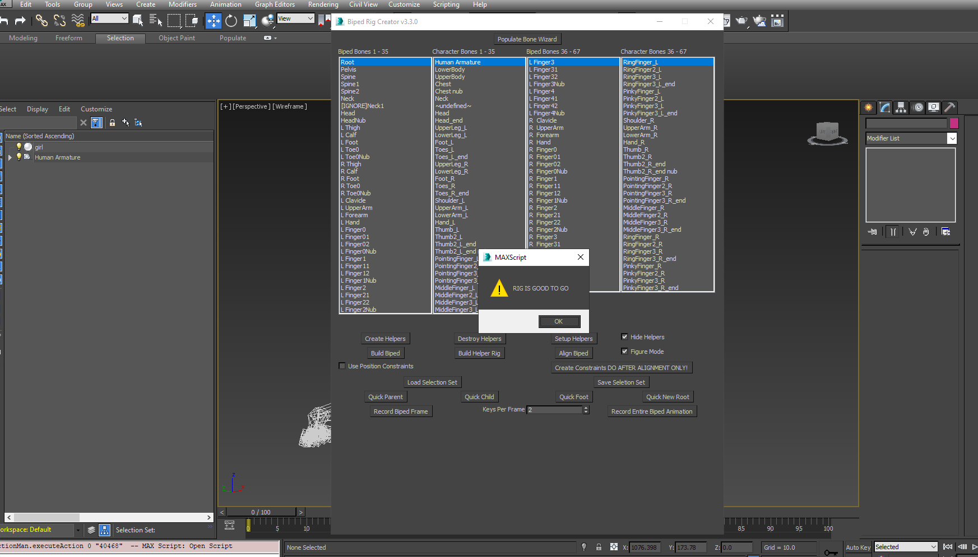Image resolution: width=978 pixels, height=557 pixels.
Task: Click the Pin Stack icon
Action: (873, 232)
